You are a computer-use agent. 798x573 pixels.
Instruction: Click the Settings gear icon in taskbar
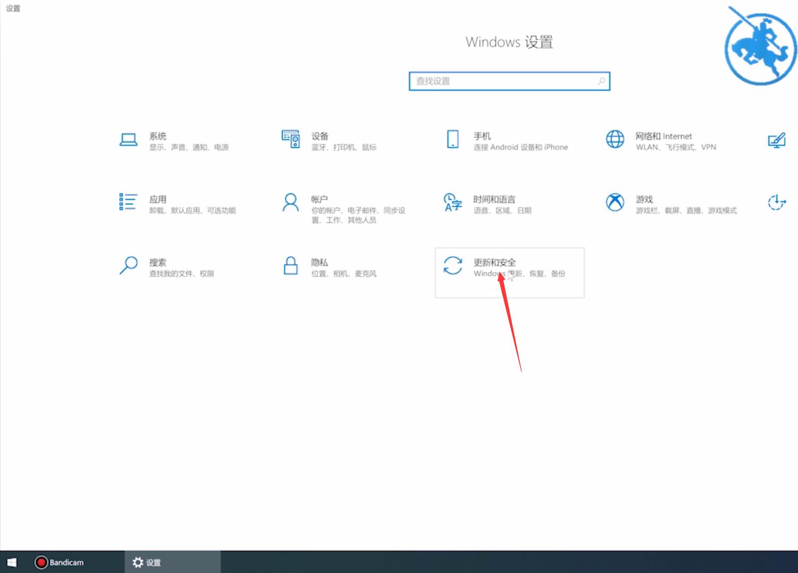click(x=138, y=562)
